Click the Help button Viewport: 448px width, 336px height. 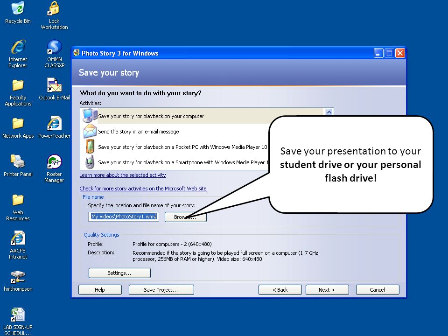[x=100, y=290]
